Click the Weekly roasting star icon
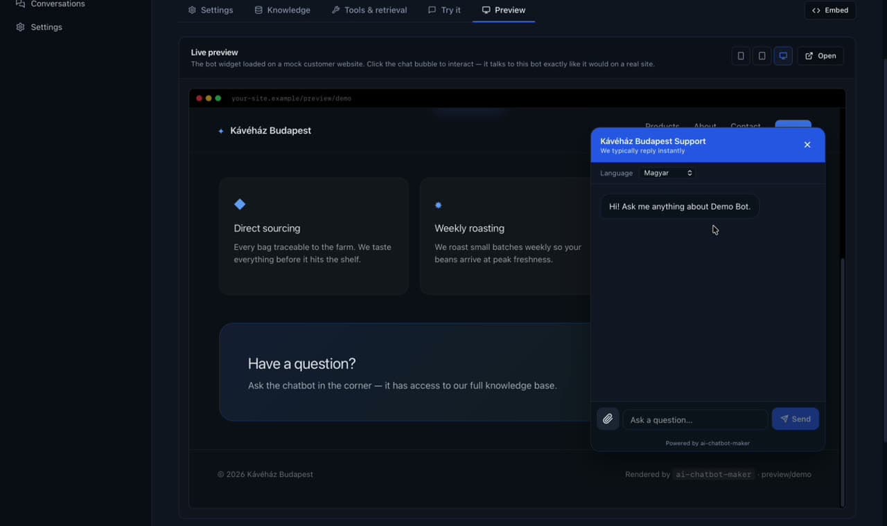Image resolution: width=887 pixels, height=526 pixels. (438, 205)
